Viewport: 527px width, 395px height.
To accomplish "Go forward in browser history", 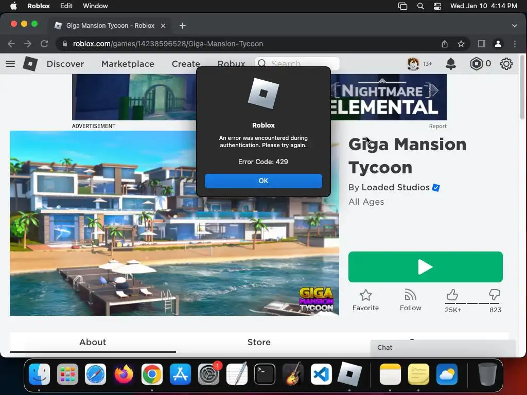I will 28,44.
